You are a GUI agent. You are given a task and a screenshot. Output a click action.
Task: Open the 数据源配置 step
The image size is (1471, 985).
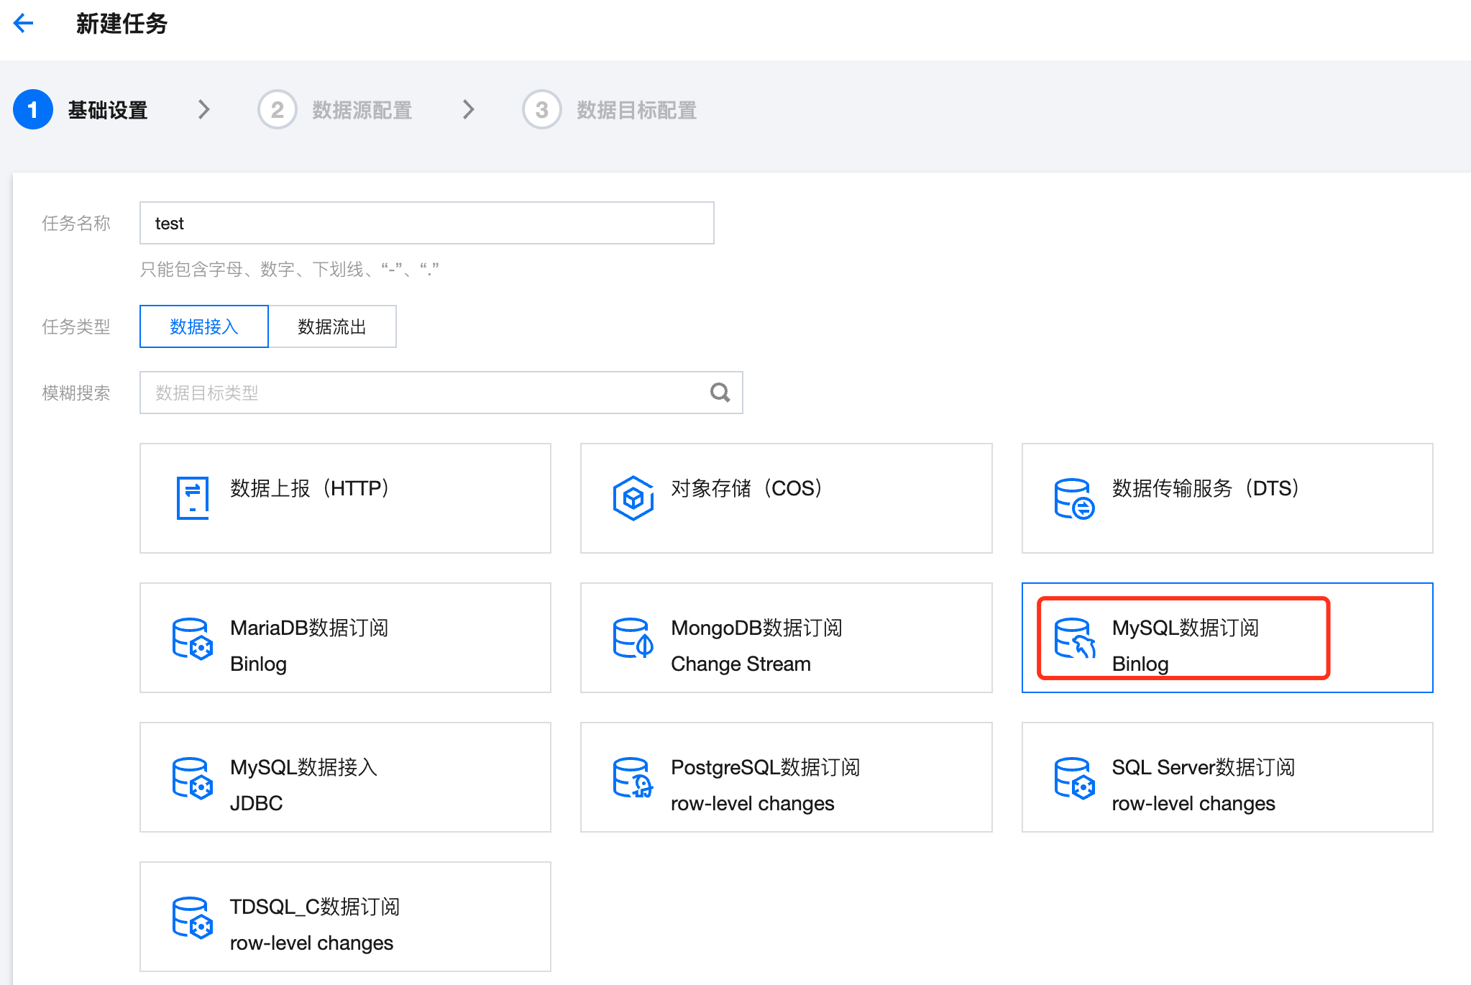(x=362, y=110)
